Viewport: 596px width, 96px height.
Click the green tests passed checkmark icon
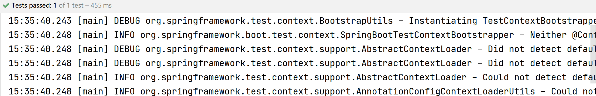click(x=6, y=5)
